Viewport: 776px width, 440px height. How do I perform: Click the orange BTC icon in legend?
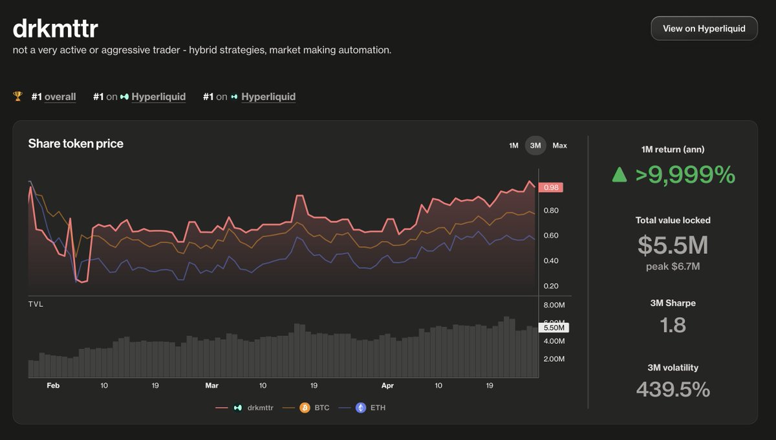[305, 408]
